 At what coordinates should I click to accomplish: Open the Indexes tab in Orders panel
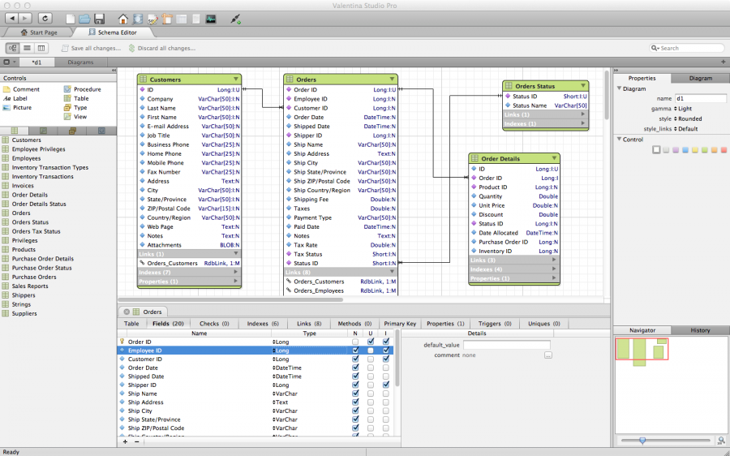[x=263, y=324]
